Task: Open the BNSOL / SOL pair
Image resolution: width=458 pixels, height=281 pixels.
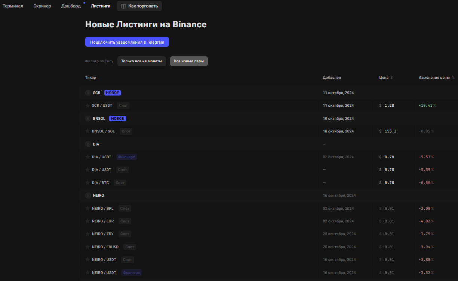Action: click(x=104, y=131)
